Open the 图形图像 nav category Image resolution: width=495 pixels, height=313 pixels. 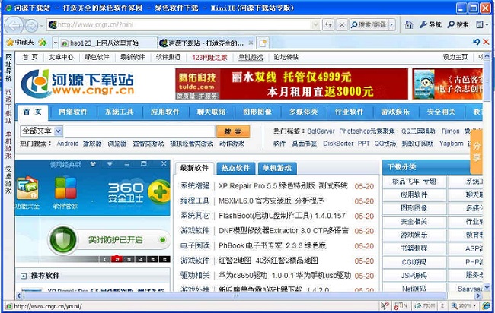[257, 112]
